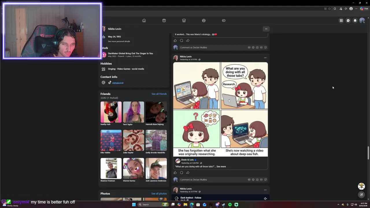Open Edge Favorites list icon

pos(346,9)
